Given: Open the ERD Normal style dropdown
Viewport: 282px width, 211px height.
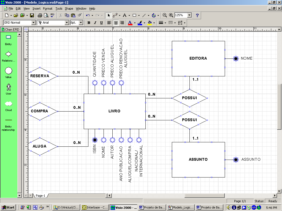Looking at the screenshot, I should click(x=34, y=23).
